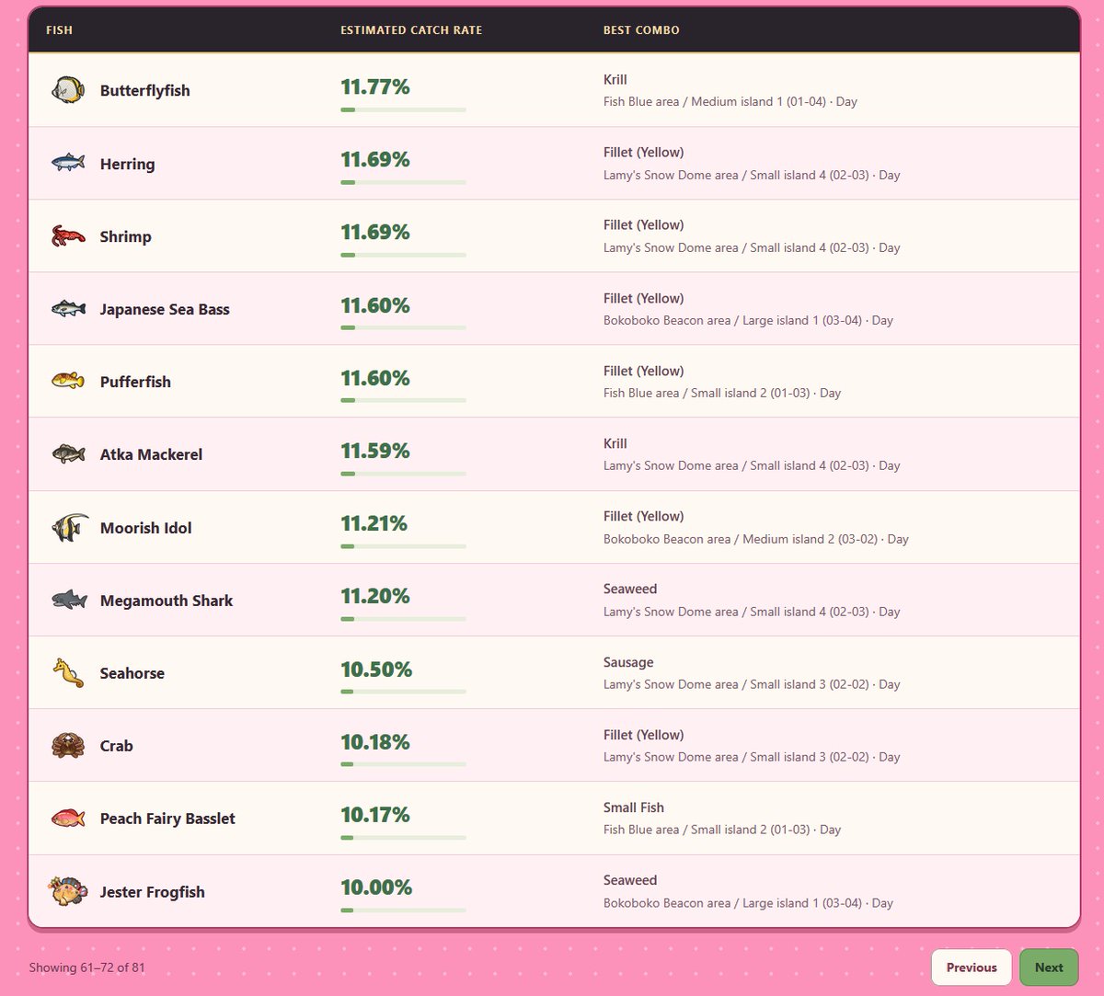This screenshot has width=1104, height=996.
Task: Select the Japanese Sea Bass name
Action: tap(165, 309)
